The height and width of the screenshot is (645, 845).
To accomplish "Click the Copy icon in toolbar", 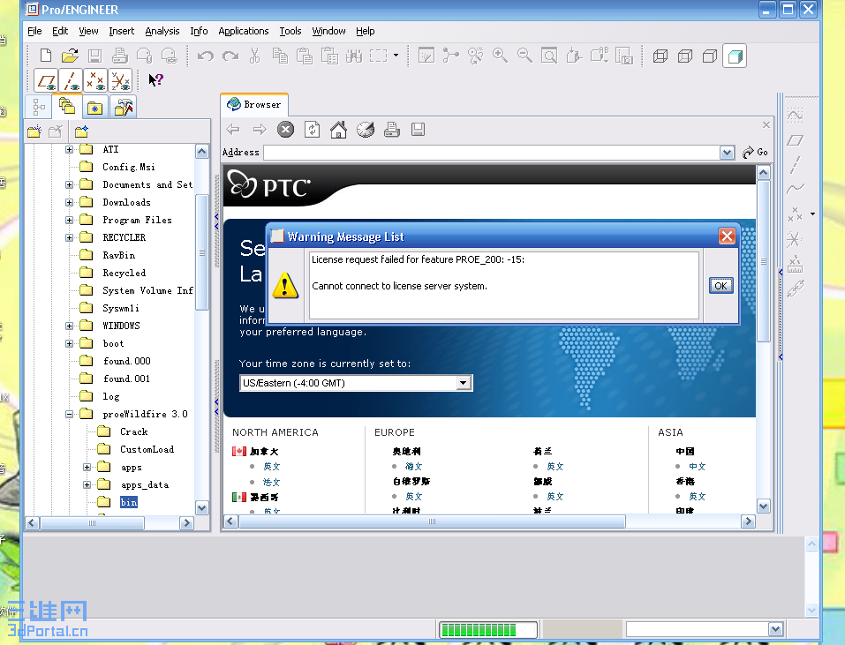I will [x=280, y=56].
